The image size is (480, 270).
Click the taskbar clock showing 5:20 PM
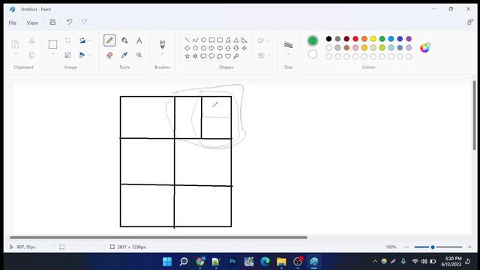(452, 262)
